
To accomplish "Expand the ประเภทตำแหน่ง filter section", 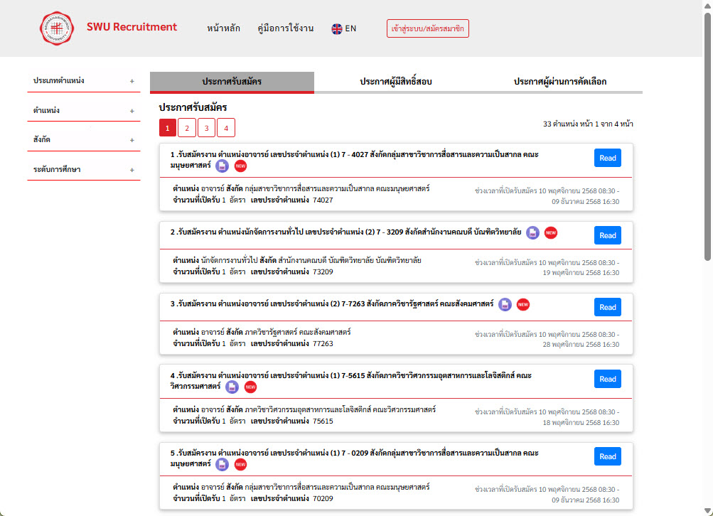I will click(132, 81).
